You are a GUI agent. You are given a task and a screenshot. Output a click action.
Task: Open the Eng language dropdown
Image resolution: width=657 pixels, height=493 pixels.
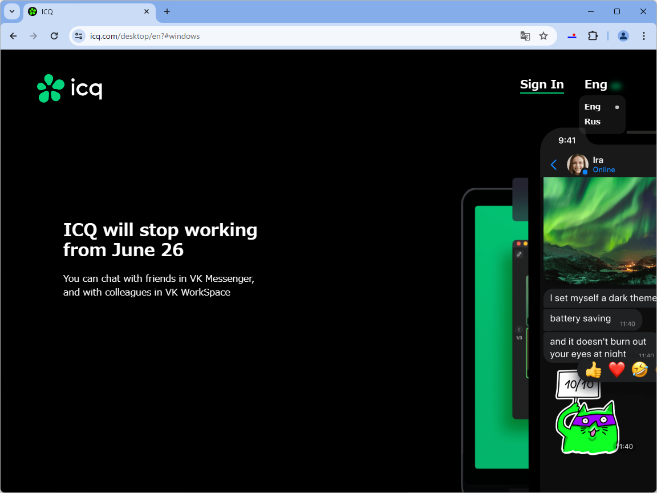595,84
